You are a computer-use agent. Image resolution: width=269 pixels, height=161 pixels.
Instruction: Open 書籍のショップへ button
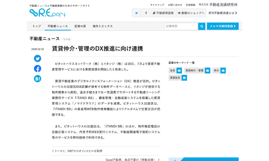191,13
